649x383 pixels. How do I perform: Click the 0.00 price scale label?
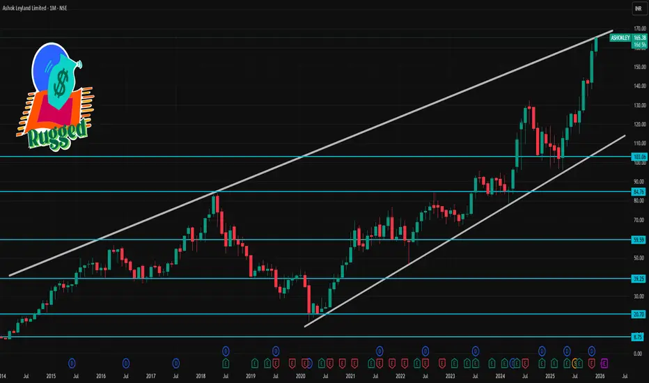click(638, 354)
